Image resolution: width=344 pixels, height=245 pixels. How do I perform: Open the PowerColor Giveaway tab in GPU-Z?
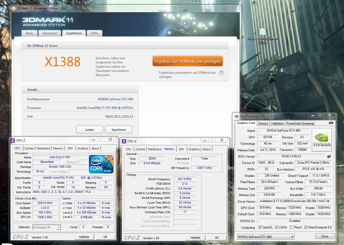(300, 123)
